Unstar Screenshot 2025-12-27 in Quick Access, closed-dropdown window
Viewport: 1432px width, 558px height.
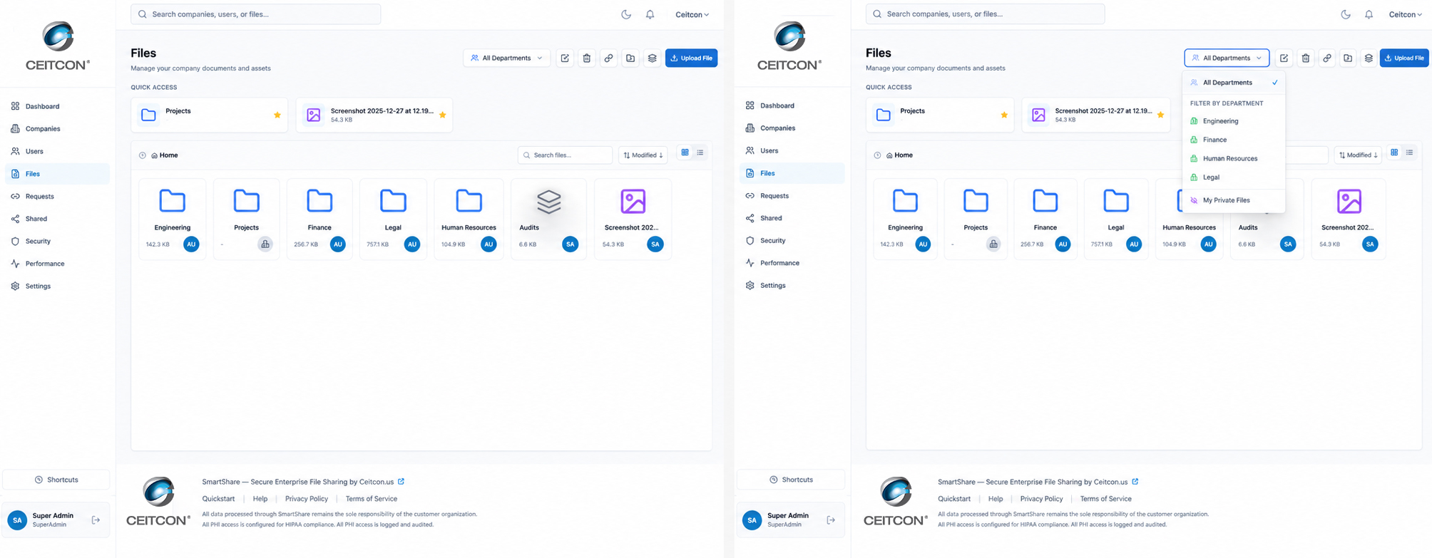coord(442,115)
